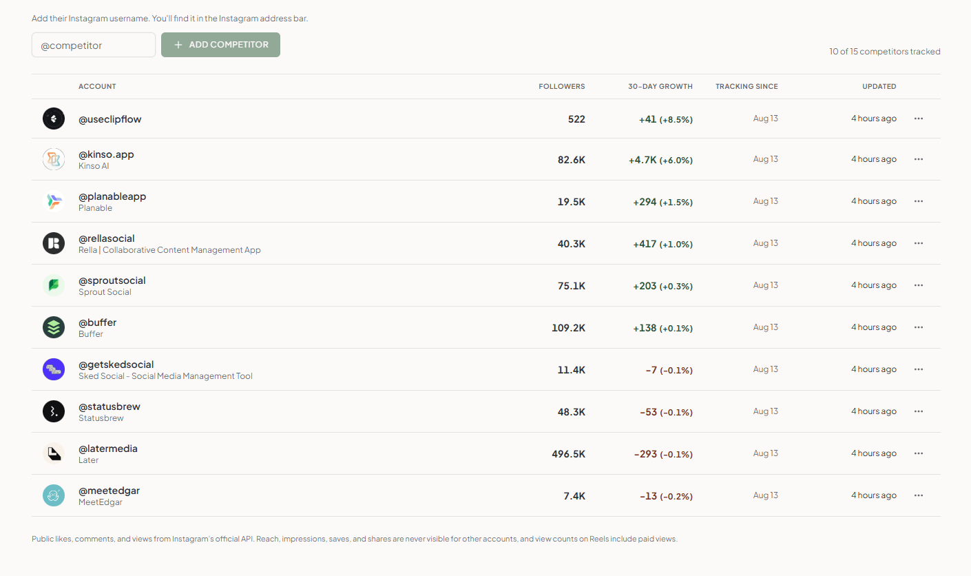The width and height of the screenshot is (971, 576).
Task: Click the 40.3K followers value
Action: pyautogui.click(x=572, y=244)
